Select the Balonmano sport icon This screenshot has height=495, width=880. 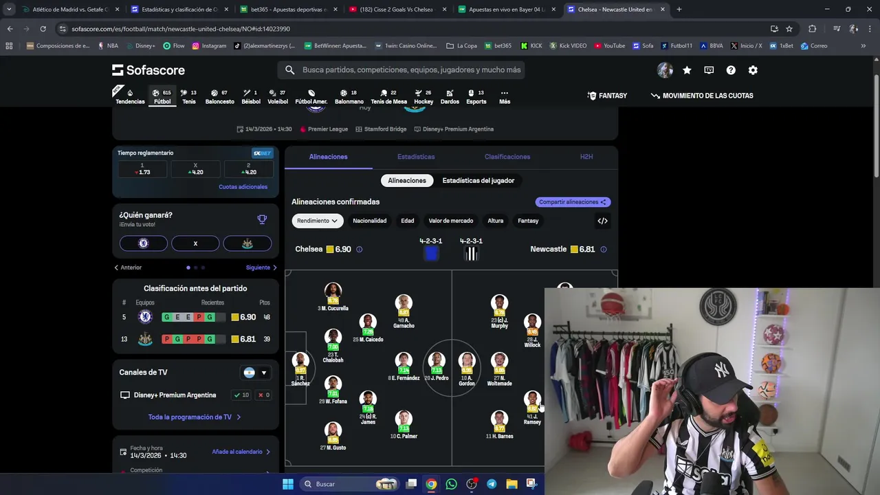coord(349,97)
